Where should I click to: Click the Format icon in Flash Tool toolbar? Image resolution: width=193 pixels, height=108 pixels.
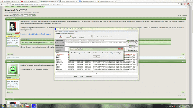[x=60, y=37]
